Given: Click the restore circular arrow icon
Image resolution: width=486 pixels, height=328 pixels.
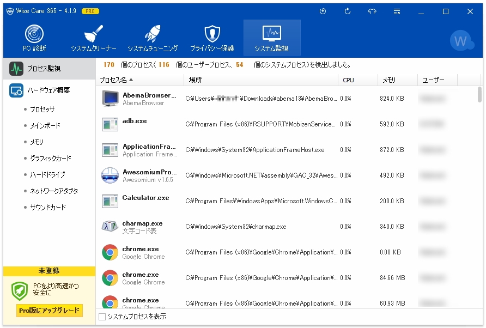Looking at the screenshot, I should [x=348, y=11].
